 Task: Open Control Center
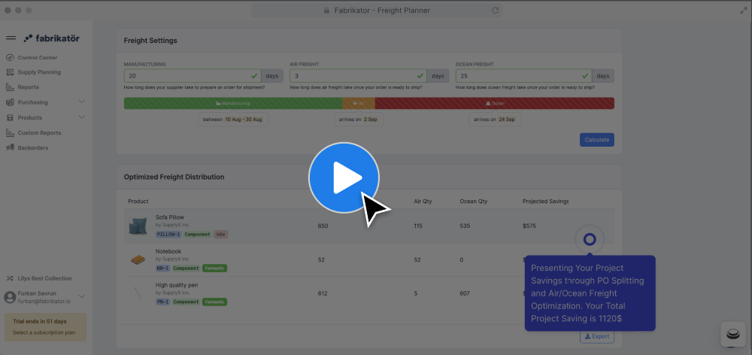point(38,58)
